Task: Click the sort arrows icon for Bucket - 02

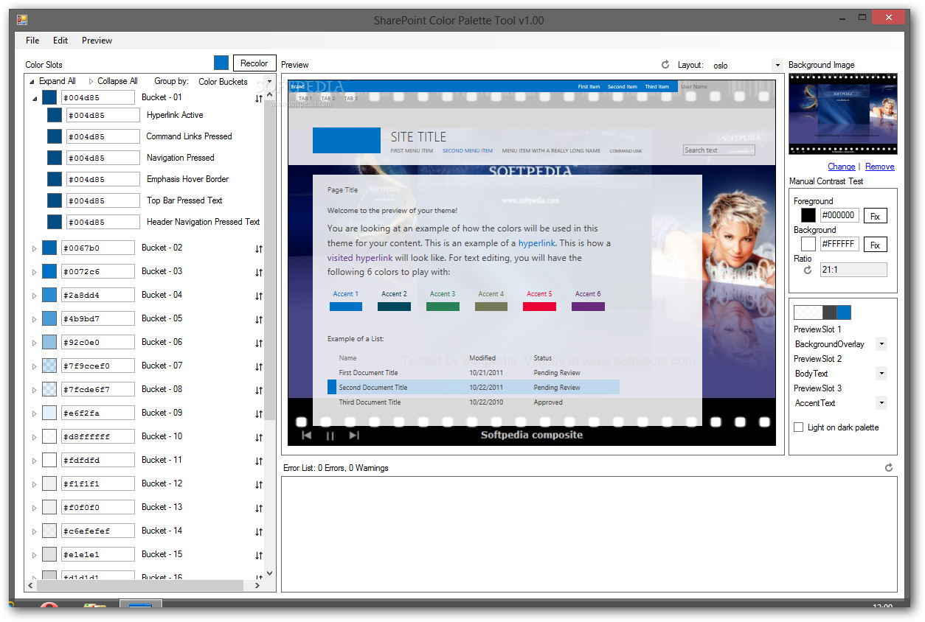Action: [x=259, y=249]
